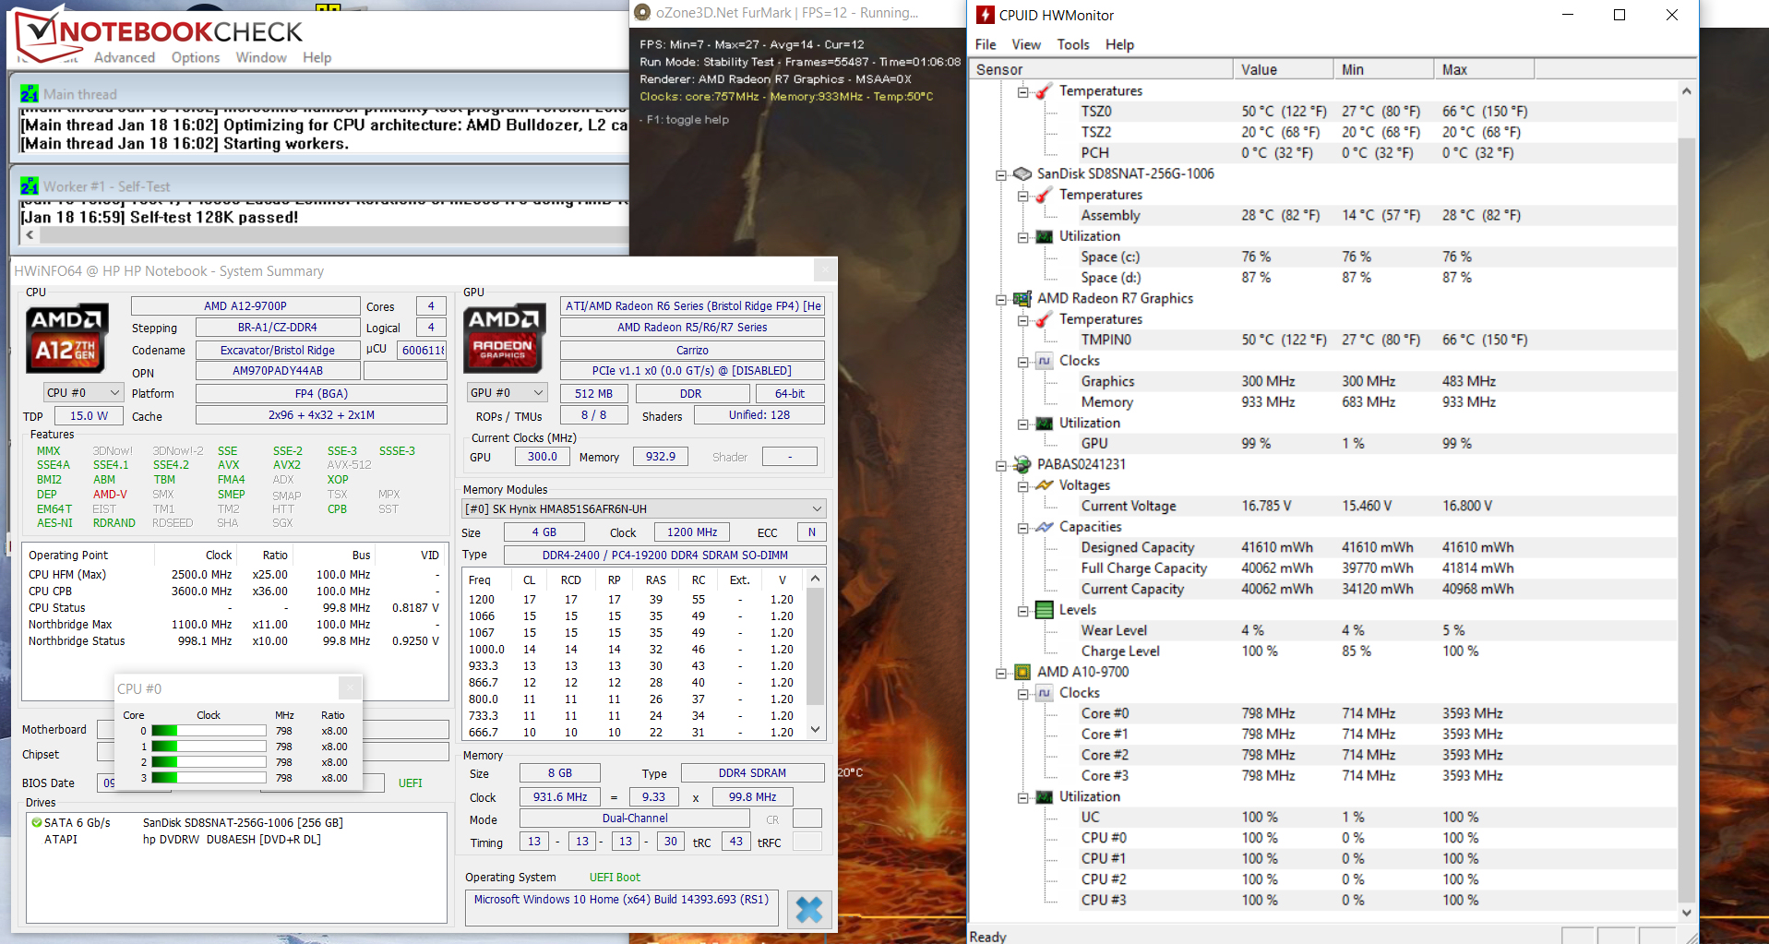Click the Core 3 clock bar in CPU #0 popup

pos(209,778)
